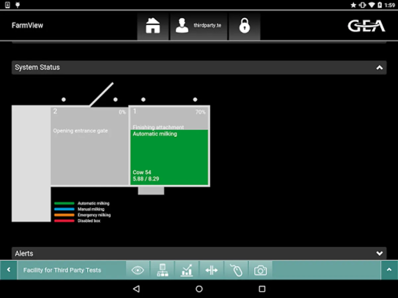Open the eye overview icon
Screen dimensions: 398x298
pos(138,271)
